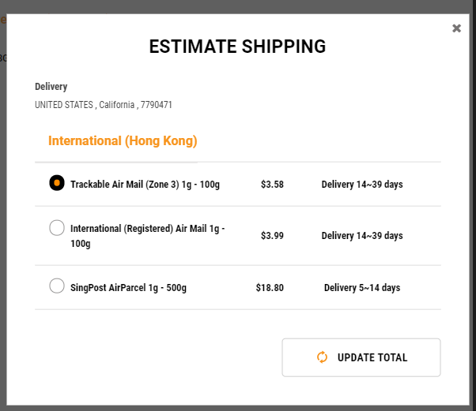Image resolution: width=476 pixels, height=411 pixels.
Task: Click the $3.99 shipping price
Action: click(x=272, y=236)
